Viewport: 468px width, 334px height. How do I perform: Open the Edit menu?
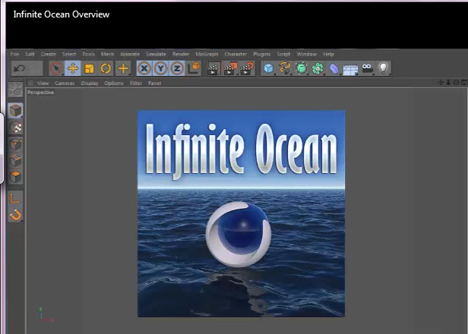click(x=30, y=54)
